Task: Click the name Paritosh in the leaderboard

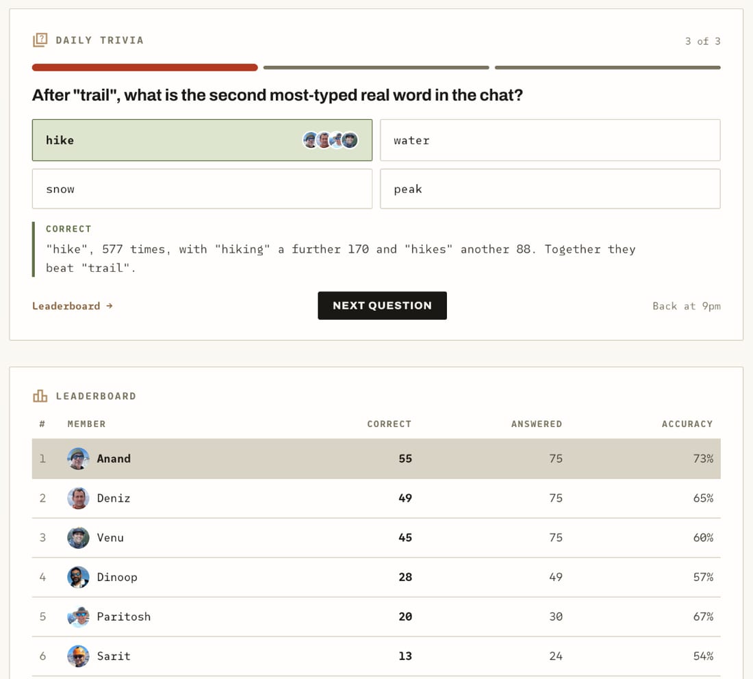Action: [124, 617]
